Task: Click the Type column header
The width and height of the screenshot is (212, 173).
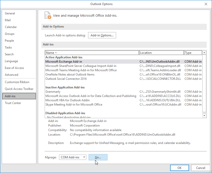Action: 193,53
